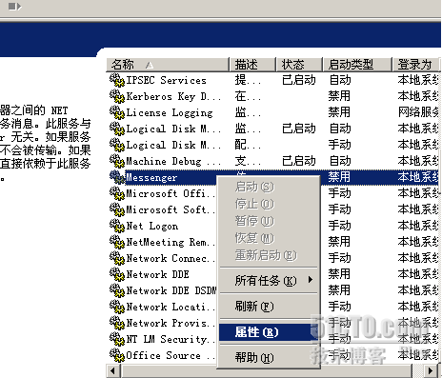The width and height of the screenshot is (442, 378).
Task: Select the IPSEC Services row name
Action: [166, 80]
